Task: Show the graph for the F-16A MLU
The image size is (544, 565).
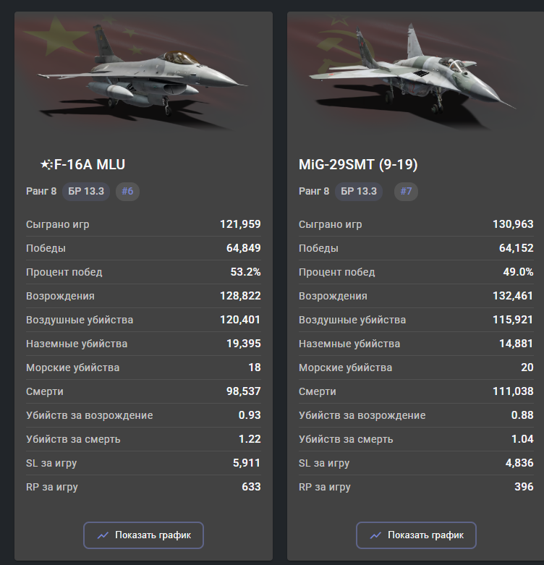Action: click(143, 535)
